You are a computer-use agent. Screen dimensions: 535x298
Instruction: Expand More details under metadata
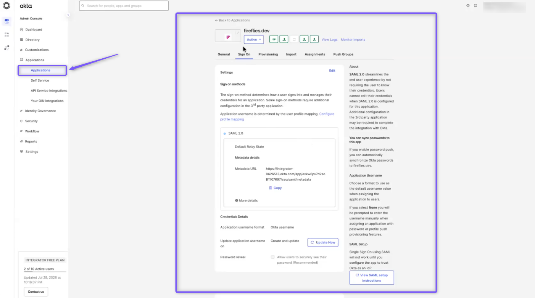point(246,201)
